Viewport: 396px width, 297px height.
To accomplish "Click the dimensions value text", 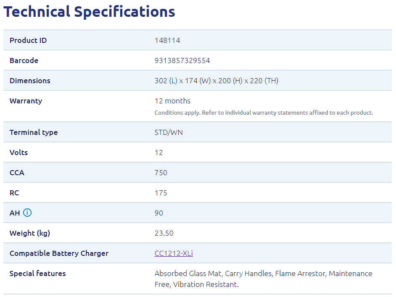I will [216, 81].
